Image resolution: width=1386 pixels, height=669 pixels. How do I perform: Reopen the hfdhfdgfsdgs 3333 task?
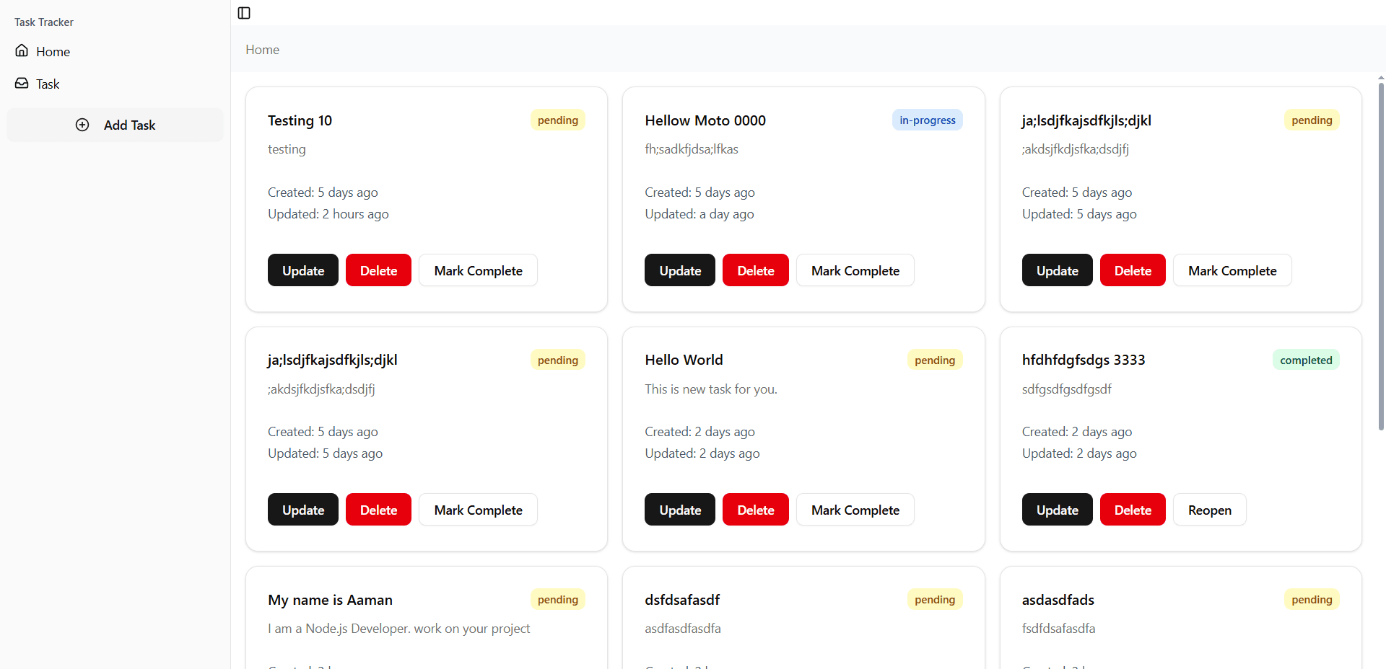(1210, 510)
